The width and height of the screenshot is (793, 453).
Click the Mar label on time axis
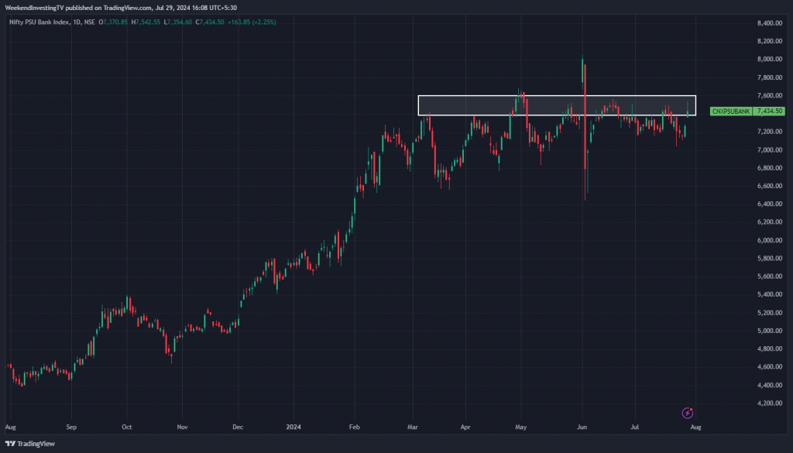413,427
